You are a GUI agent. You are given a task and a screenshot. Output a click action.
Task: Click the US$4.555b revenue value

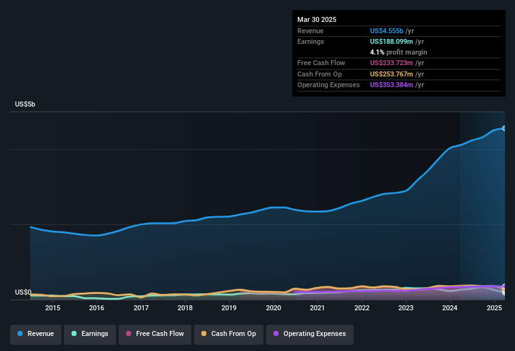pos(386,31)
